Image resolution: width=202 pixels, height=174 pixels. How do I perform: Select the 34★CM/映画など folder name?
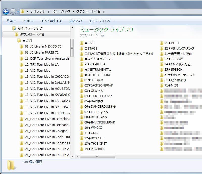[178, 64]
